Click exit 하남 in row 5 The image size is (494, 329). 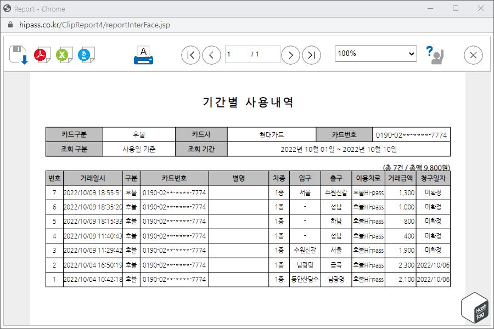(x=336, y=222)
